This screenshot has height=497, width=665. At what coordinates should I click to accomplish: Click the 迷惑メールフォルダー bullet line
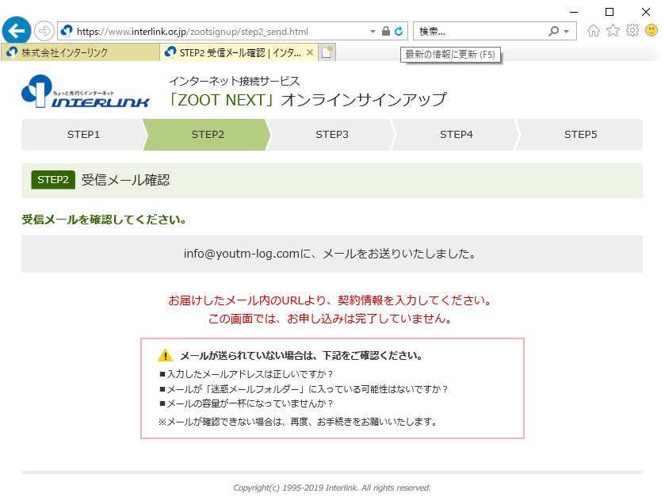pos(304,389)
